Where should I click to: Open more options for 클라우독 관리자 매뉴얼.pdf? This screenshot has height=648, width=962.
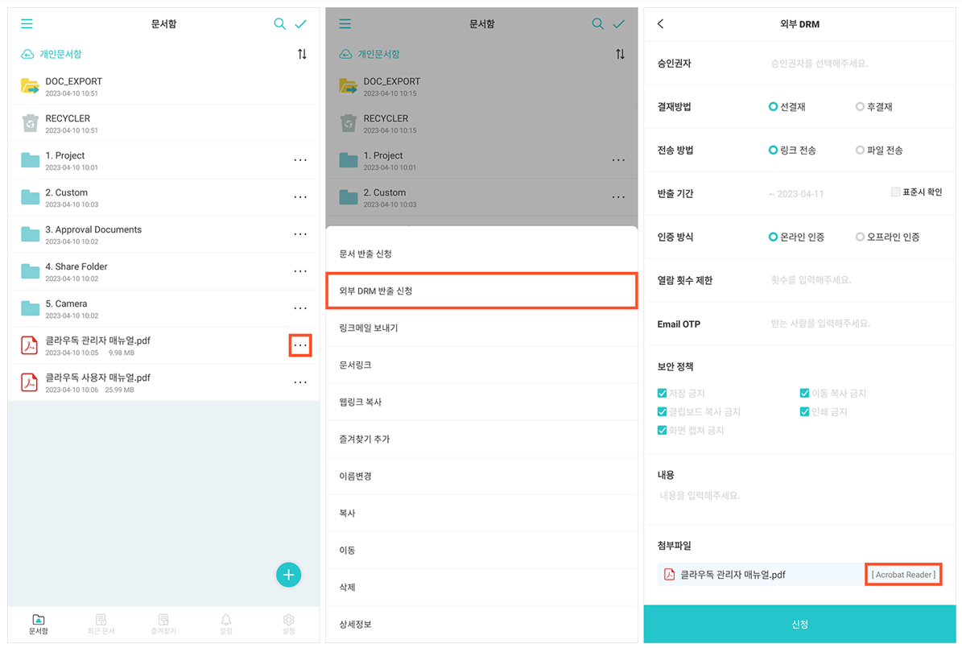click(300, 345)
